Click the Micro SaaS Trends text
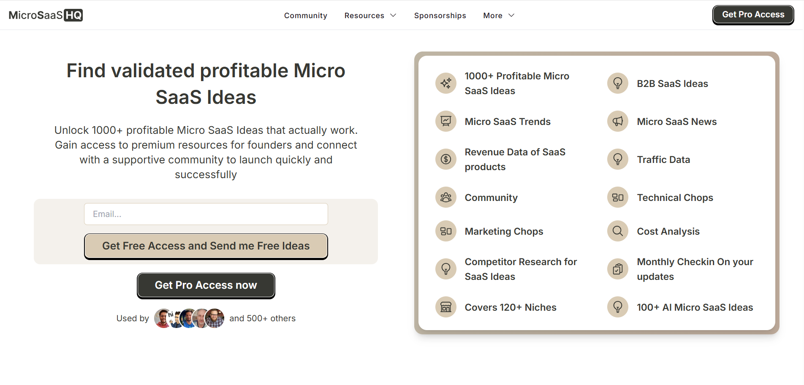This screenshot has width=804, height=385. (508, 122)
